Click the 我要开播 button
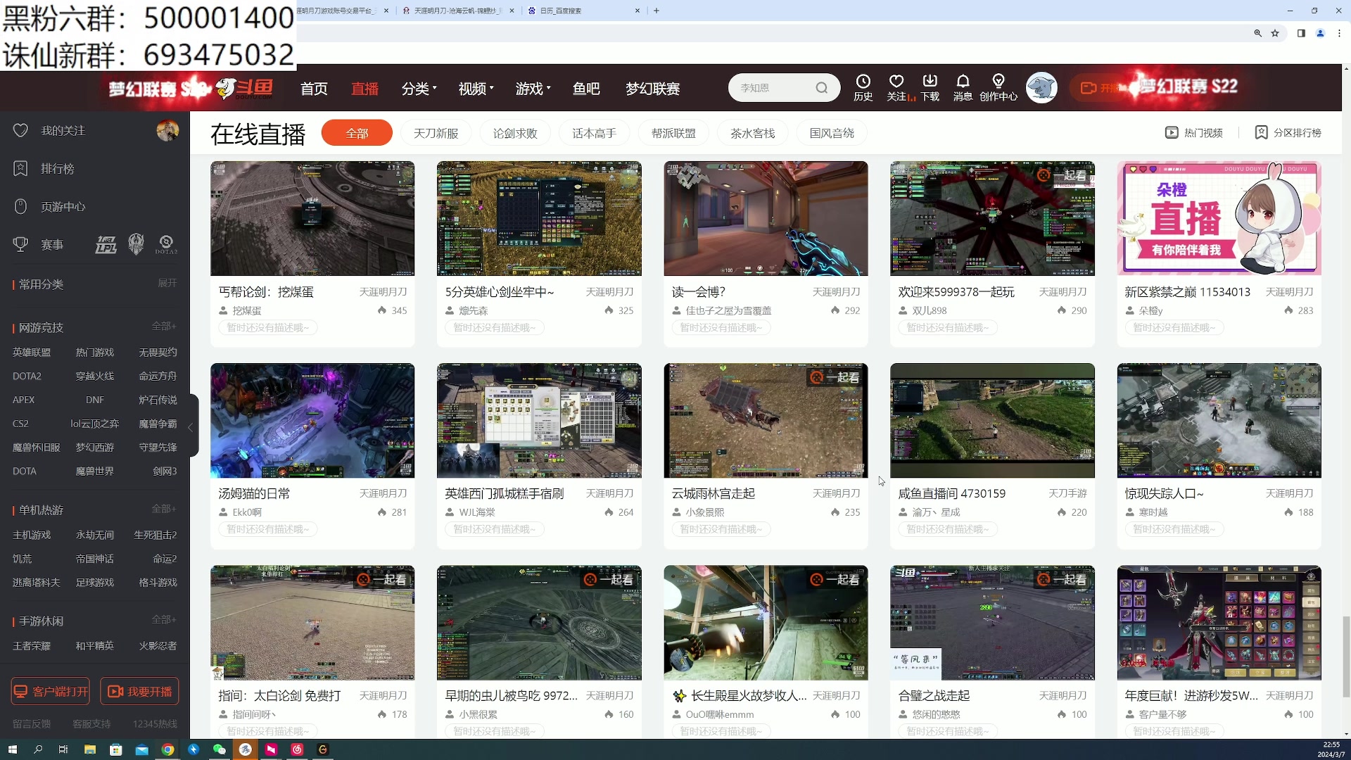 [x=139, y=692]
